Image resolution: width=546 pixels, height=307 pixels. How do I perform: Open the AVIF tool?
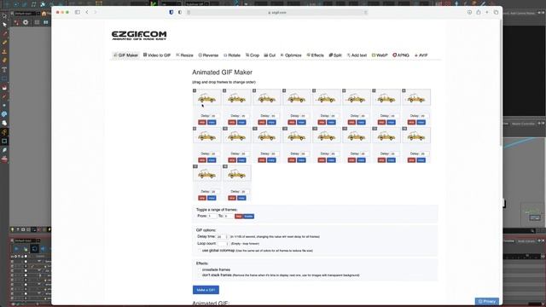(x=421, y=55)
